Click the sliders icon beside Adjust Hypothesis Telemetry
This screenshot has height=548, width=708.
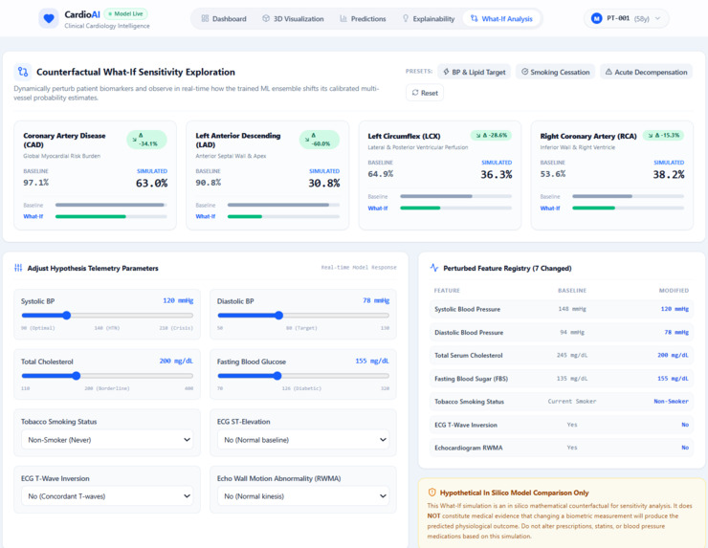tap(18, 268)
